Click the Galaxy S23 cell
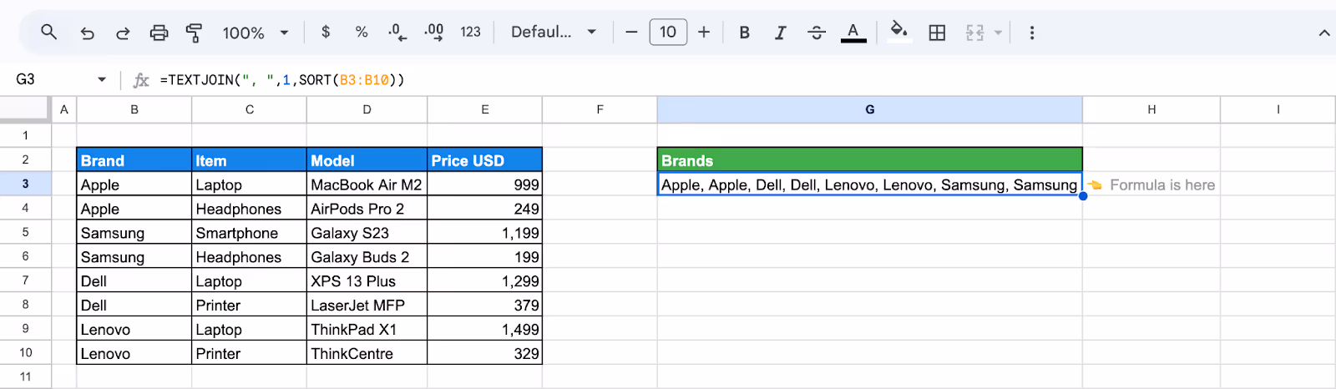 [367, 233]
